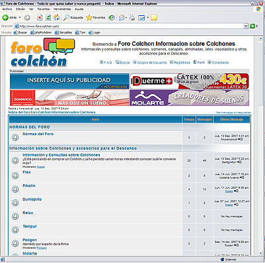This screenshot has height=263, width=265.
Task: Open the Flex forum
Action: point(26,172)
